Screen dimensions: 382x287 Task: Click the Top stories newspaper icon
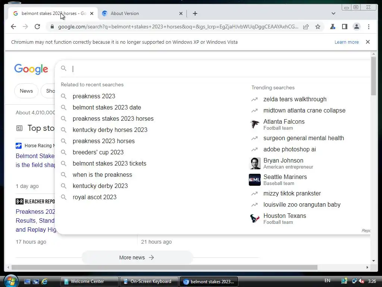(x=19, y=128)
